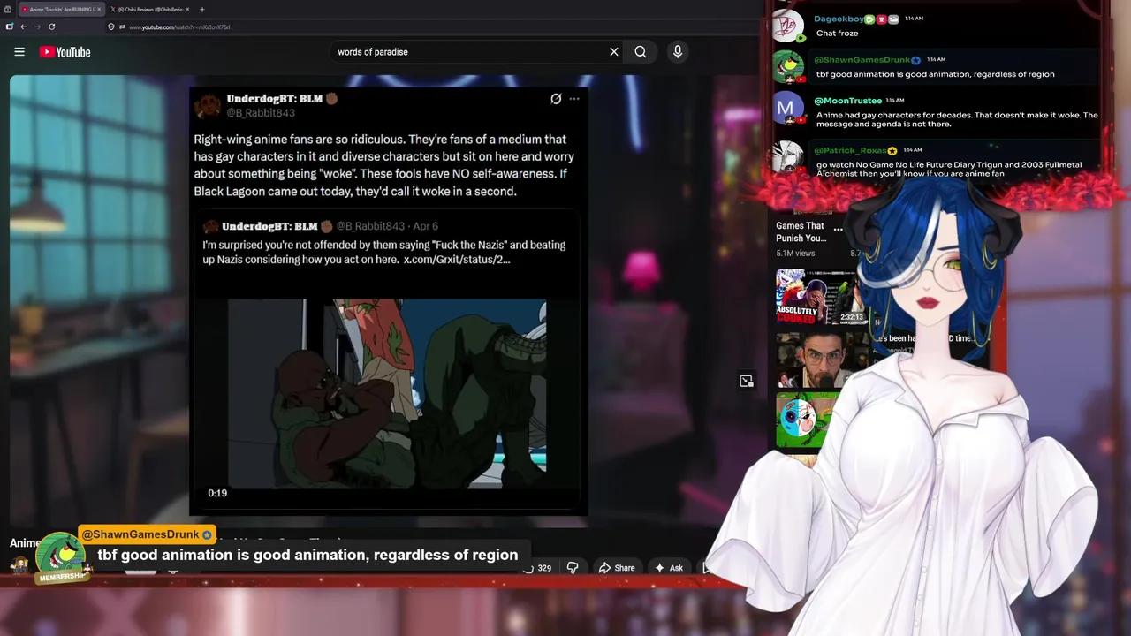The image size is (1131, 636).
Task: Open the green cartoon video thumbnail
Action: click(804, 420)
